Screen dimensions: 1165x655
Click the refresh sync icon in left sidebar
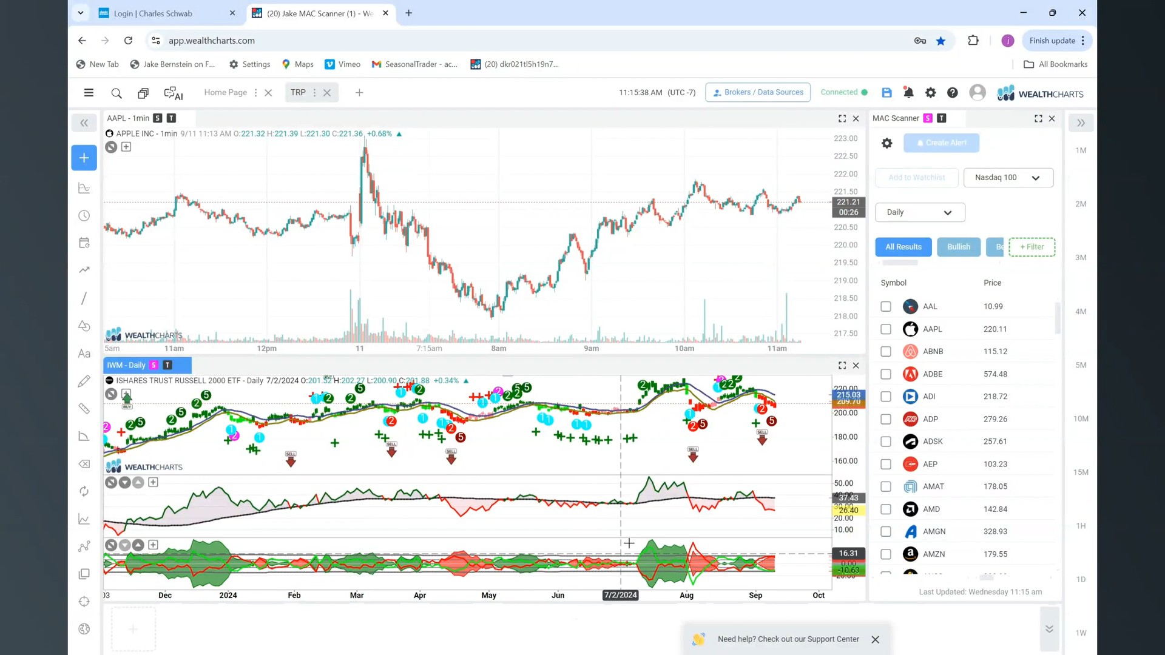[x=84, y=491]
